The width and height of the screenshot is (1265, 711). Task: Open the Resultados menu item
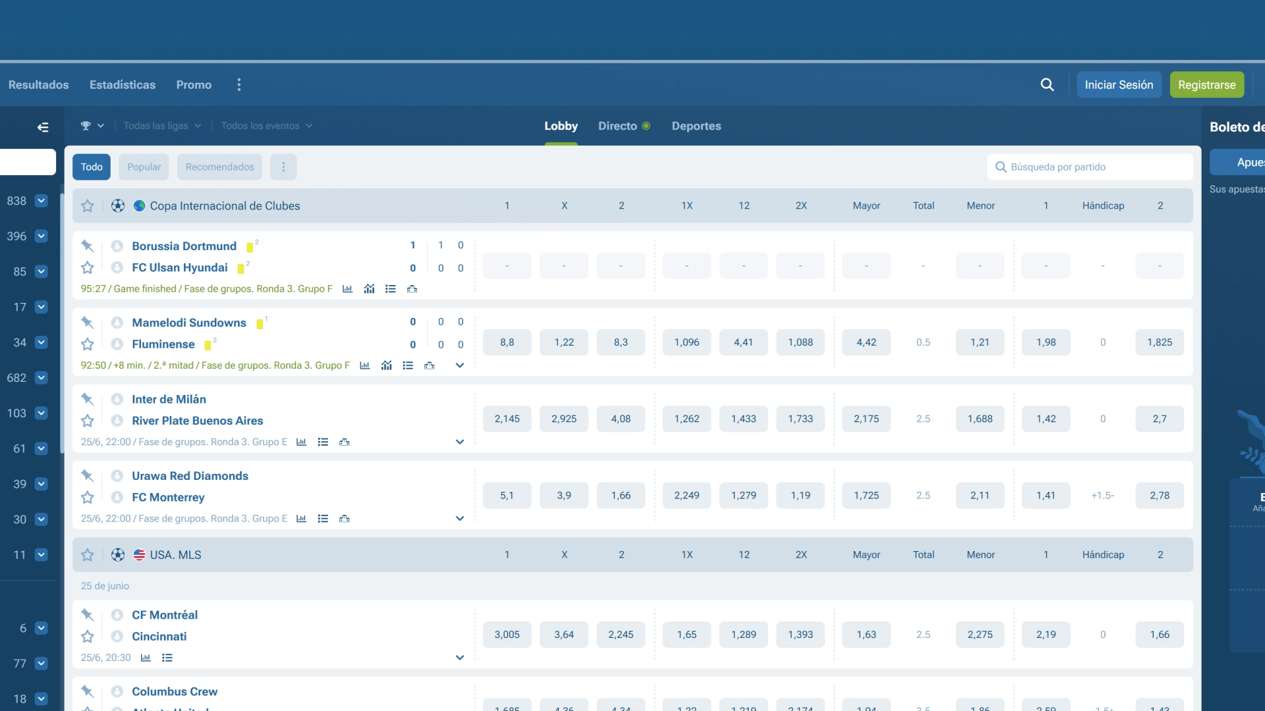click(x=38, y=85)
